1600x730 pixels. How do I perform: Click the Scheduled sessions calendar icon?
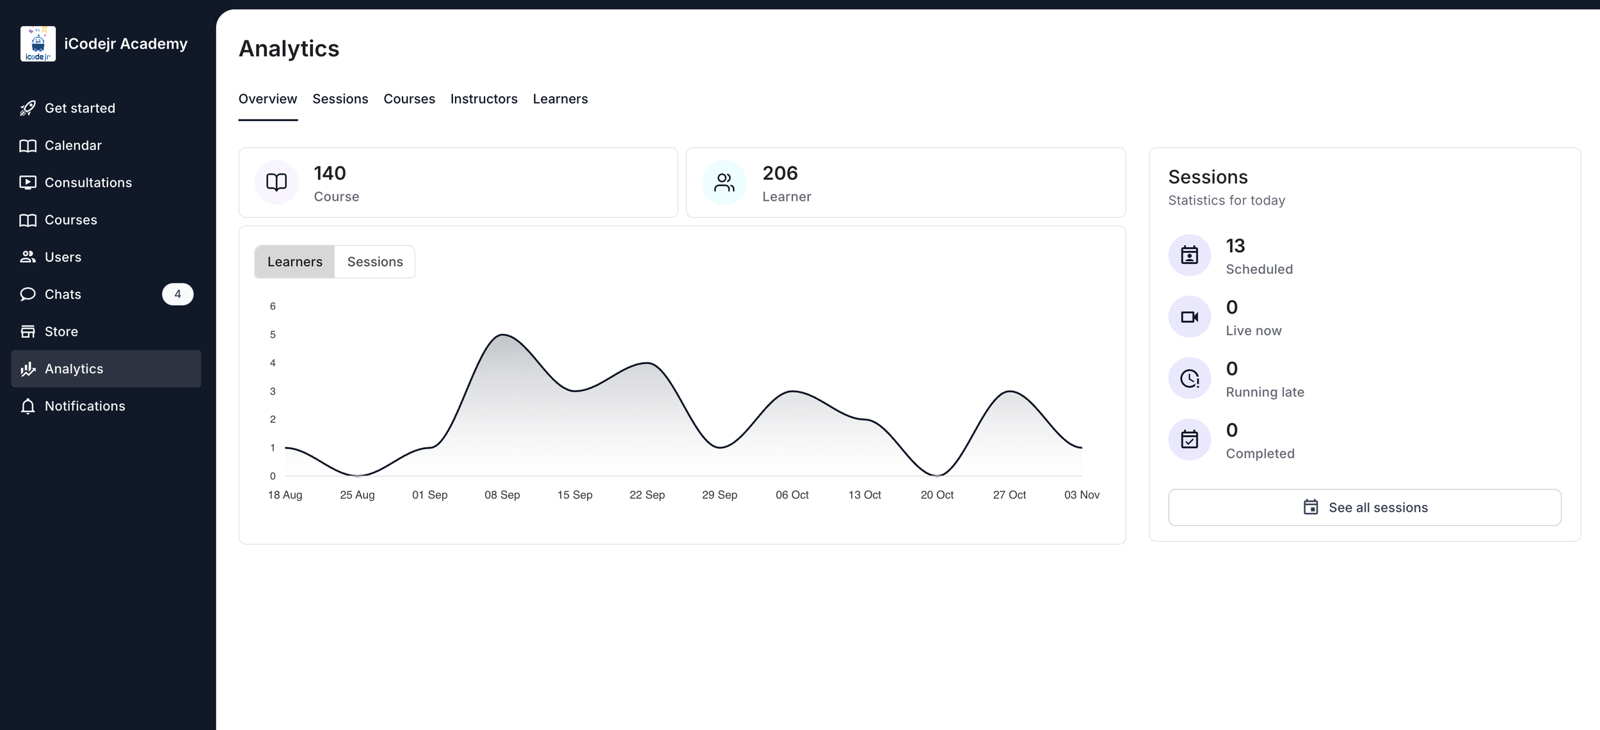1189,255
